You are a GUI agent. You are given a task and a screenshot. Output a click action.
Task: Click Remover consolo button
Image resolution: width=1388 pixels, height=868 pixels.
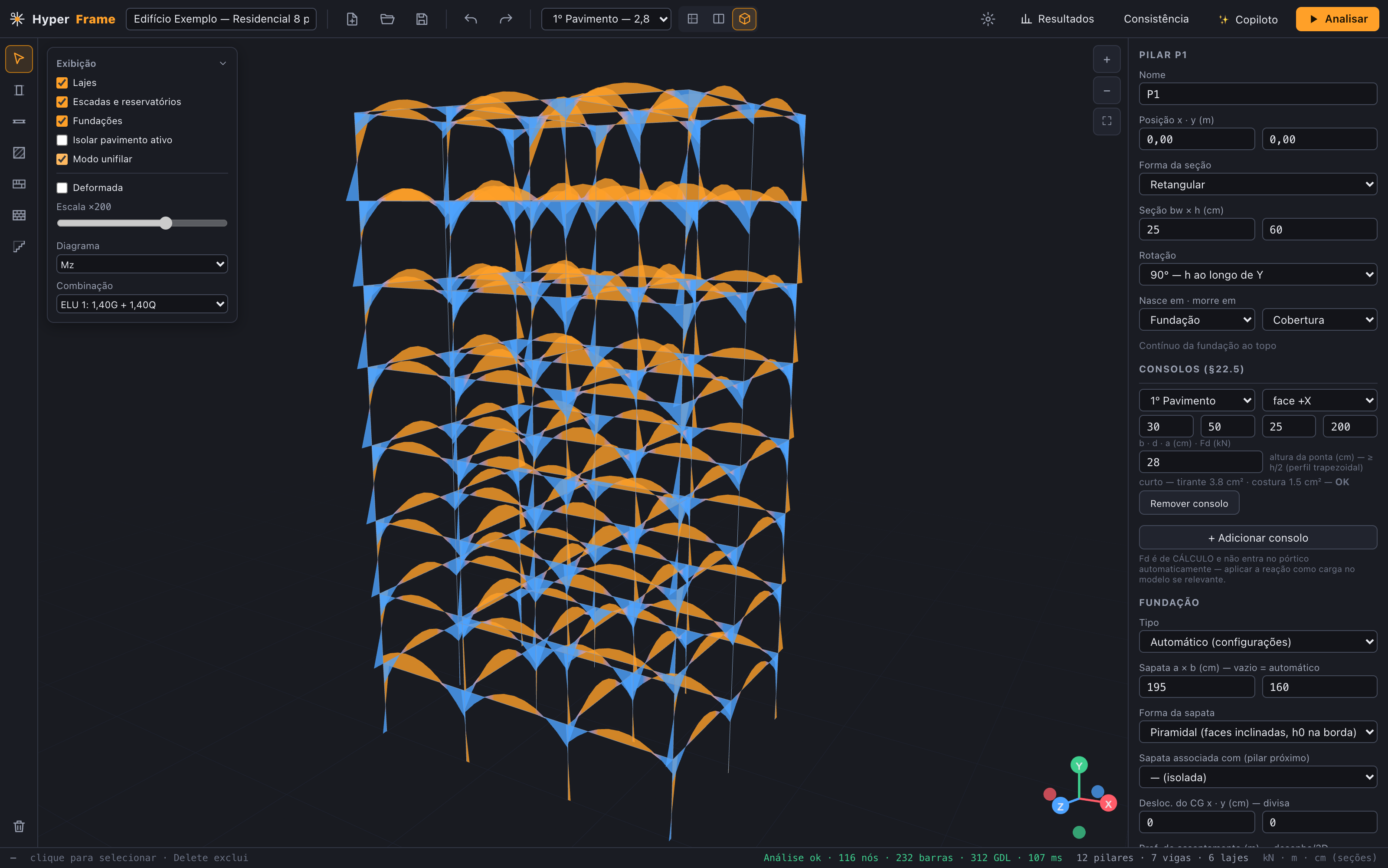coord(1189,503)
